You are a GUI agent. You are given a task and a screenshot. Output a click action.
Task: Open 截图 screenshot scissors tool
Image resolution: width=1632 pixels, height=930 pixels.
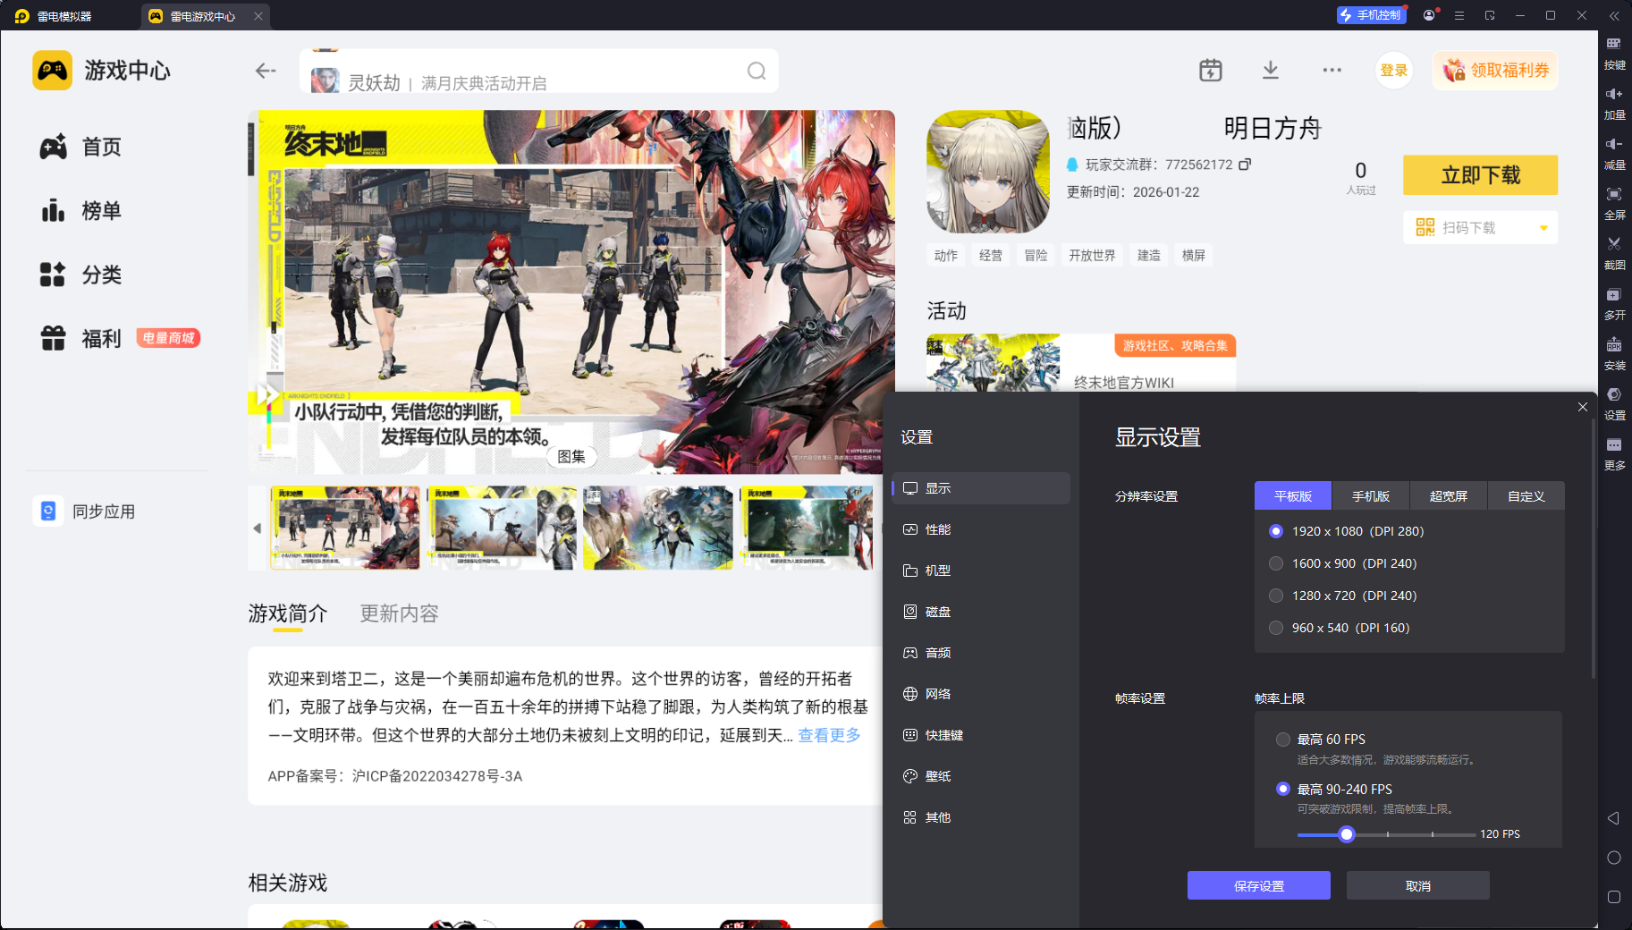coord(1614,244)
